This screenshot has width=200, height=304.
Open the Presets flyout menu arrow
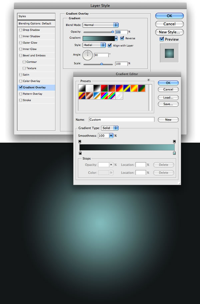149,80
